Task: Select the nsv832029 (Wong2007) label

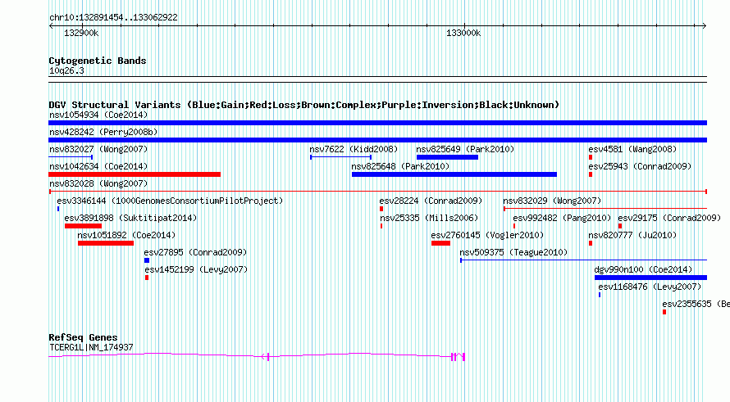Action: pyautogui.click(x=552, y=201)
